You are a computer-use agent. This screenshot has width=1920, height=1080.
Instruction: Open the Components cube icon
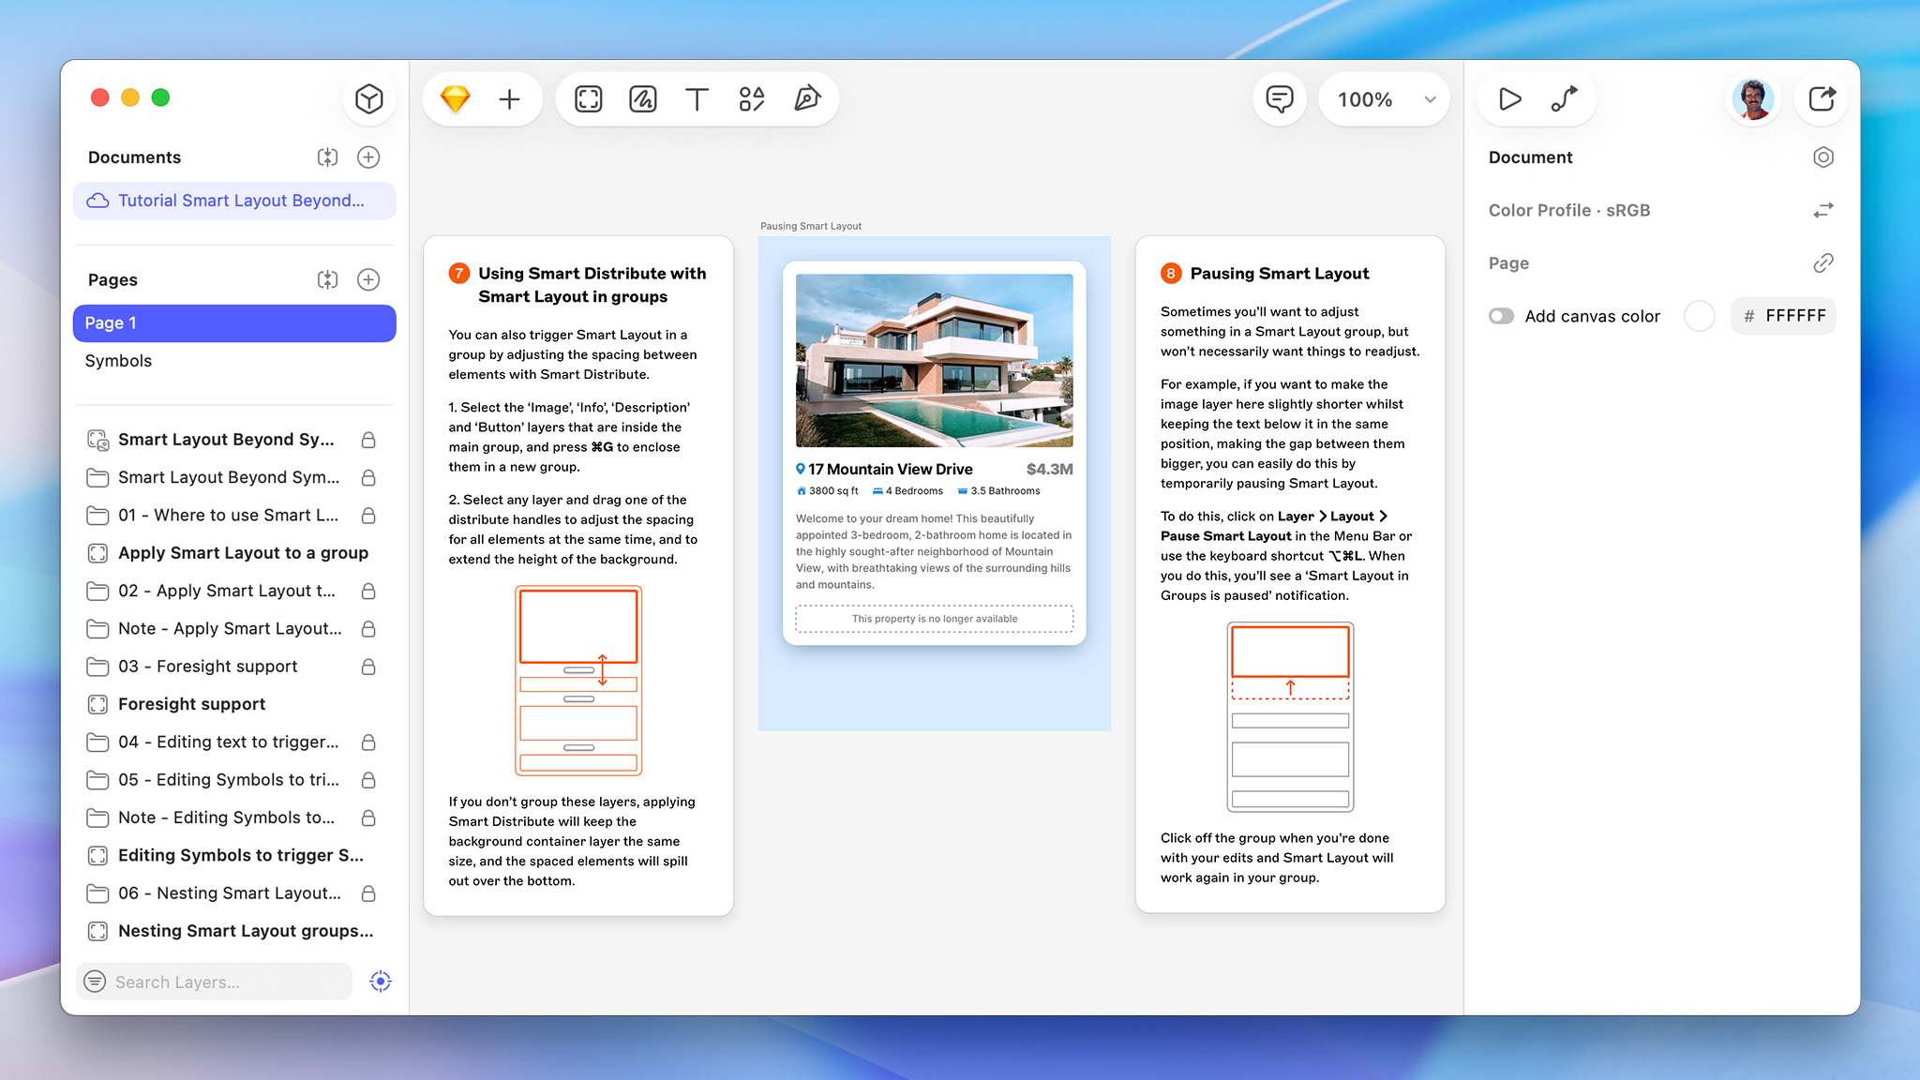368,98
